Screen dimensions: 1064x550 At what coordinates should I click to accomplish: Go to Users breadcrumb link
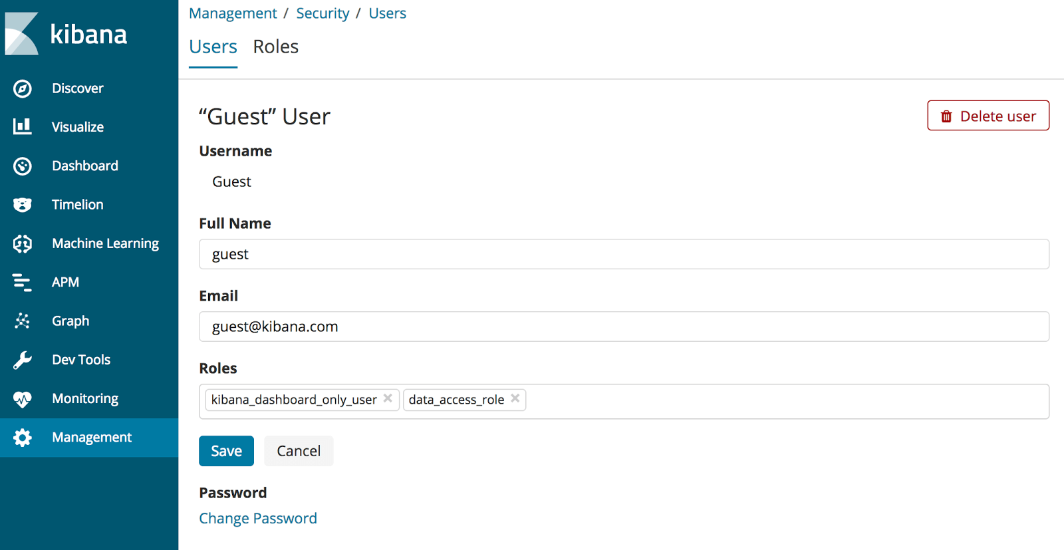(387, 13)
